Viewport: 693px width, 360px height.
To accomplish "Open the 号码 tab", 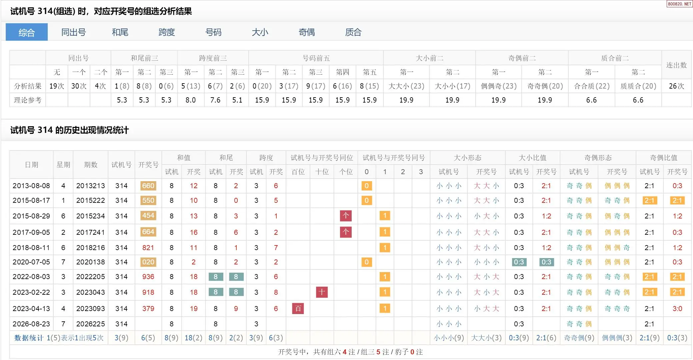I will tap(213, 32).
